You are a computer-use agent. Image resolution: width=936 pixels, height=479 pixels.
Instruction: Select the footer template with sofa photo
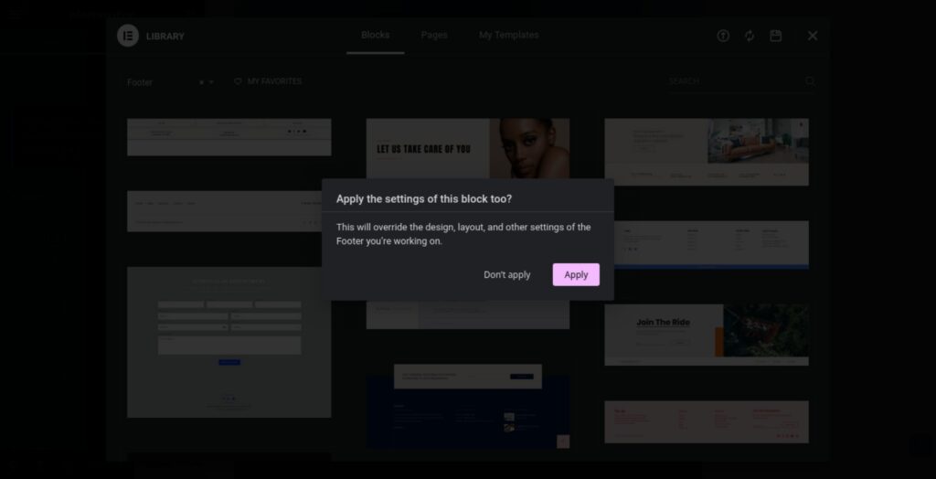706,151
